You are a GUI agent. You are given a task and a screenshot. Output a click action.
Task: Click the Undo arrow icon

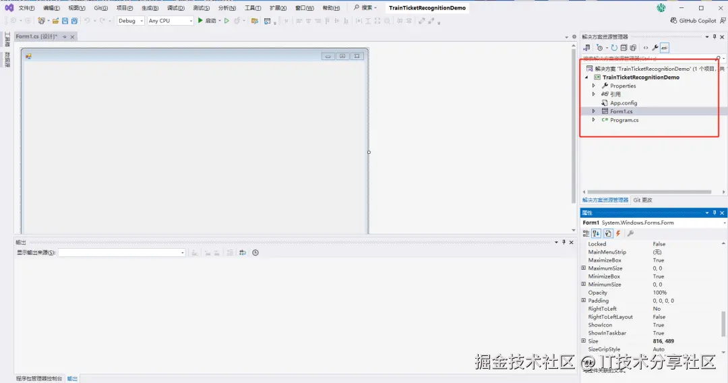pyautogui.click(x=87, y=20)
